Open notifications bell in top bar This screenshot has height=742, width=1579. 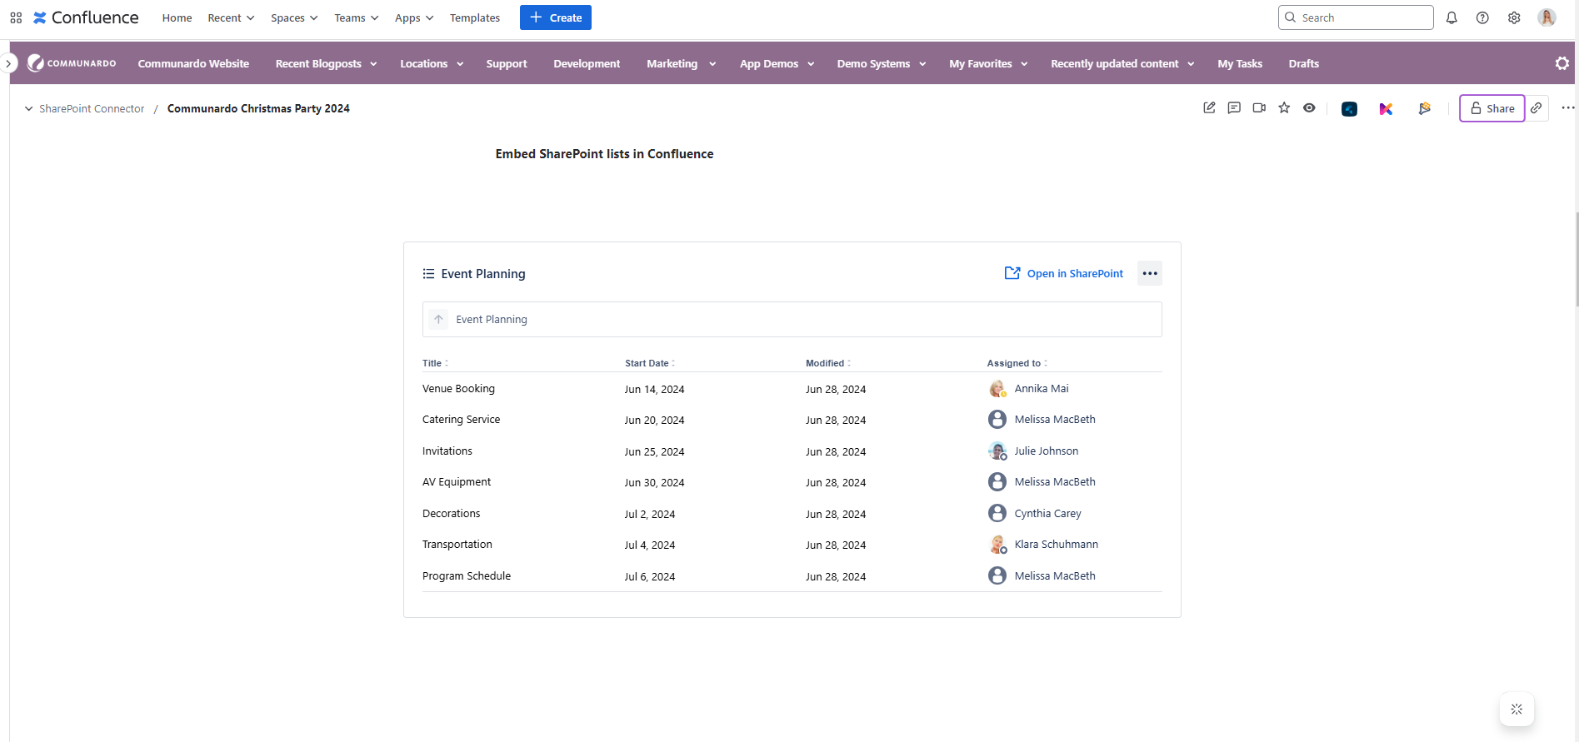pyautogui.click(x=1452, y=17)
